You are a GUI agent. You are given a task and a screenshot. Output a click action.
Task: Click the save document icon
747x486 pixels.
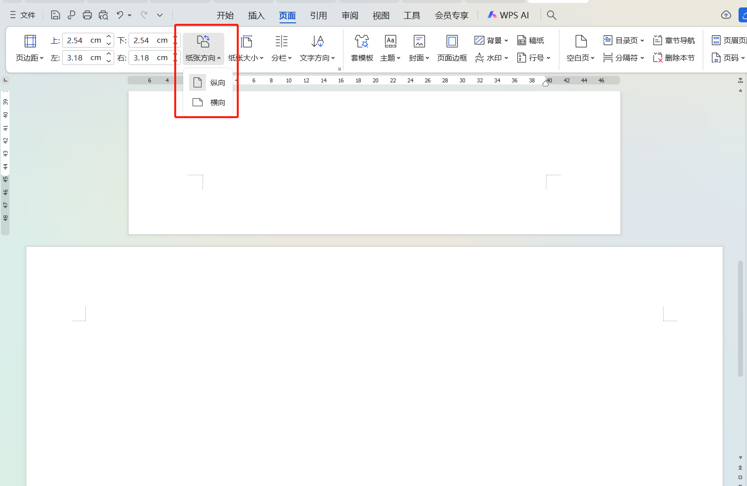pyautogui.click(x=56, y=15)
